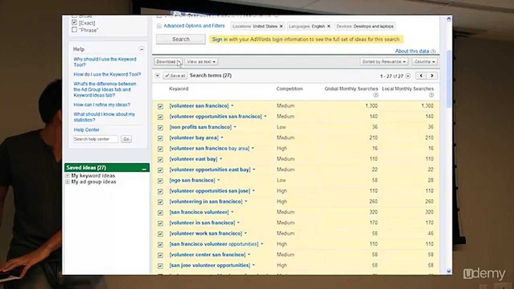The image size is (514, 289).
Task: Deselect the [non profits san francisco] checkbox
Action: [x=160, y=128]
